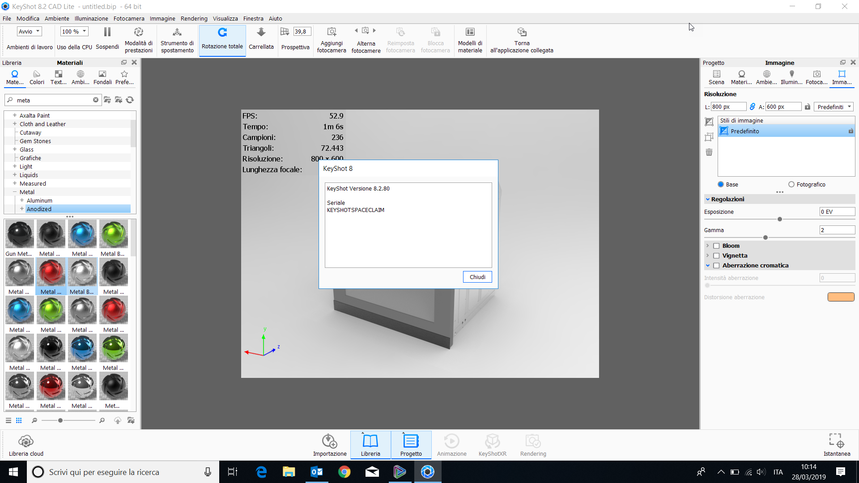This screenshot has height=483, width=859.
Task: Open Modelli di materiale tool
Action: click(470, 32)
